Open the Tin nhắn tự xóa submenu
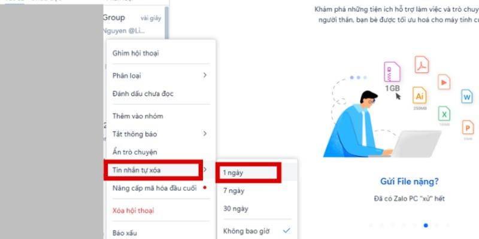Viewport: 479px width, 239px height. pyautogui.click(x=154, y=170)
